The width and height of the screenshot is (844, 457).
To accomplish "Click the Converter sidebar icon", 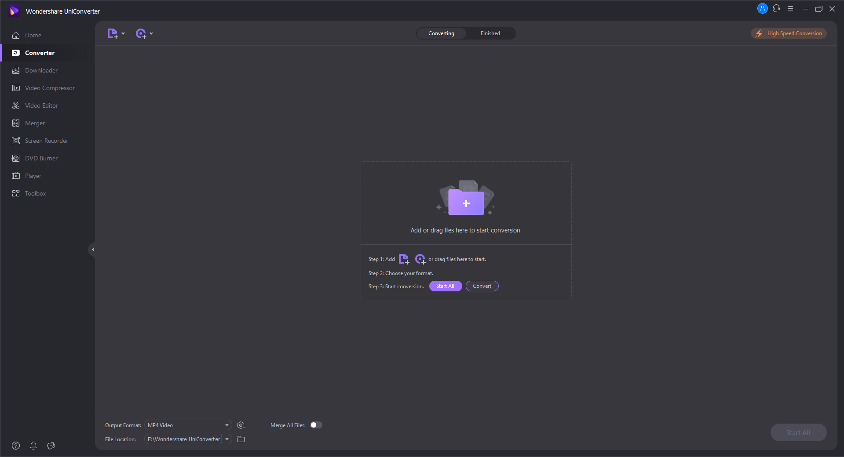I will coord(16,53).
